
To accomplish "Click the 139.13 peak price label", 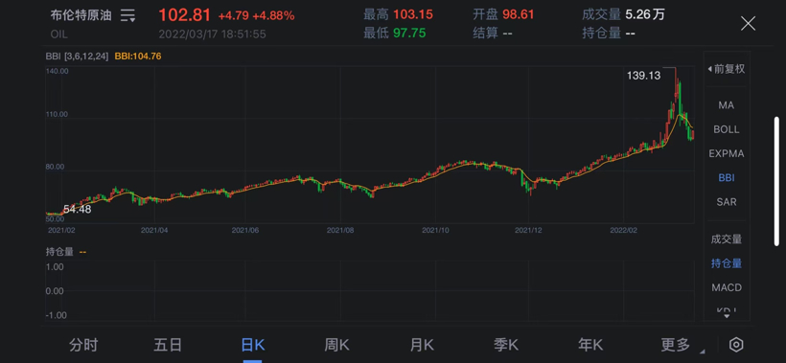I will point(643,76).
